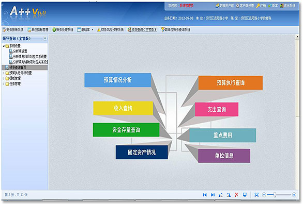The image size is (303, 204).
Task: Click the green 资金存量查询 button
Action: [126, 130]
